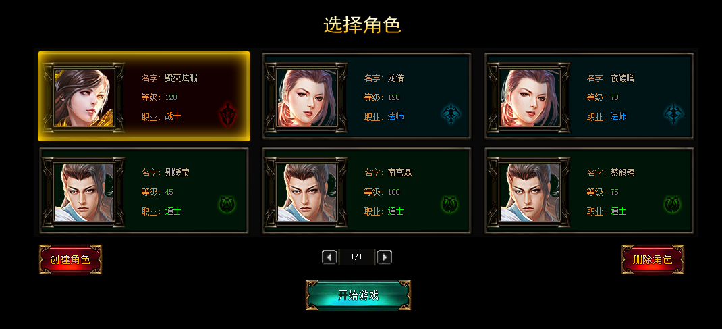Image resolution: width=722 pixels, height=329 pixels.
Task: Click the mage class emblem on 夜嫣晗 card
Action: click(673, 114)
